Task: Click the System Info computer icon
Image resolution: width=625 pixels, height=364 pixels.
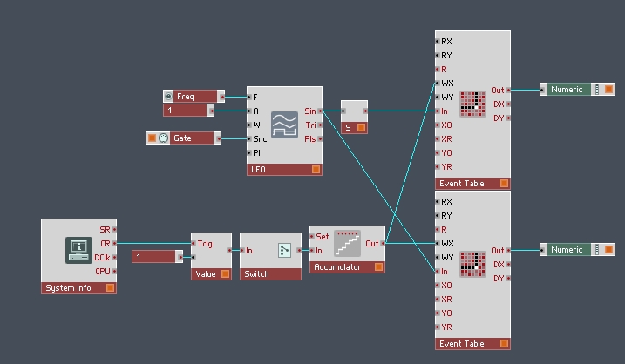Action: [78, 250]
